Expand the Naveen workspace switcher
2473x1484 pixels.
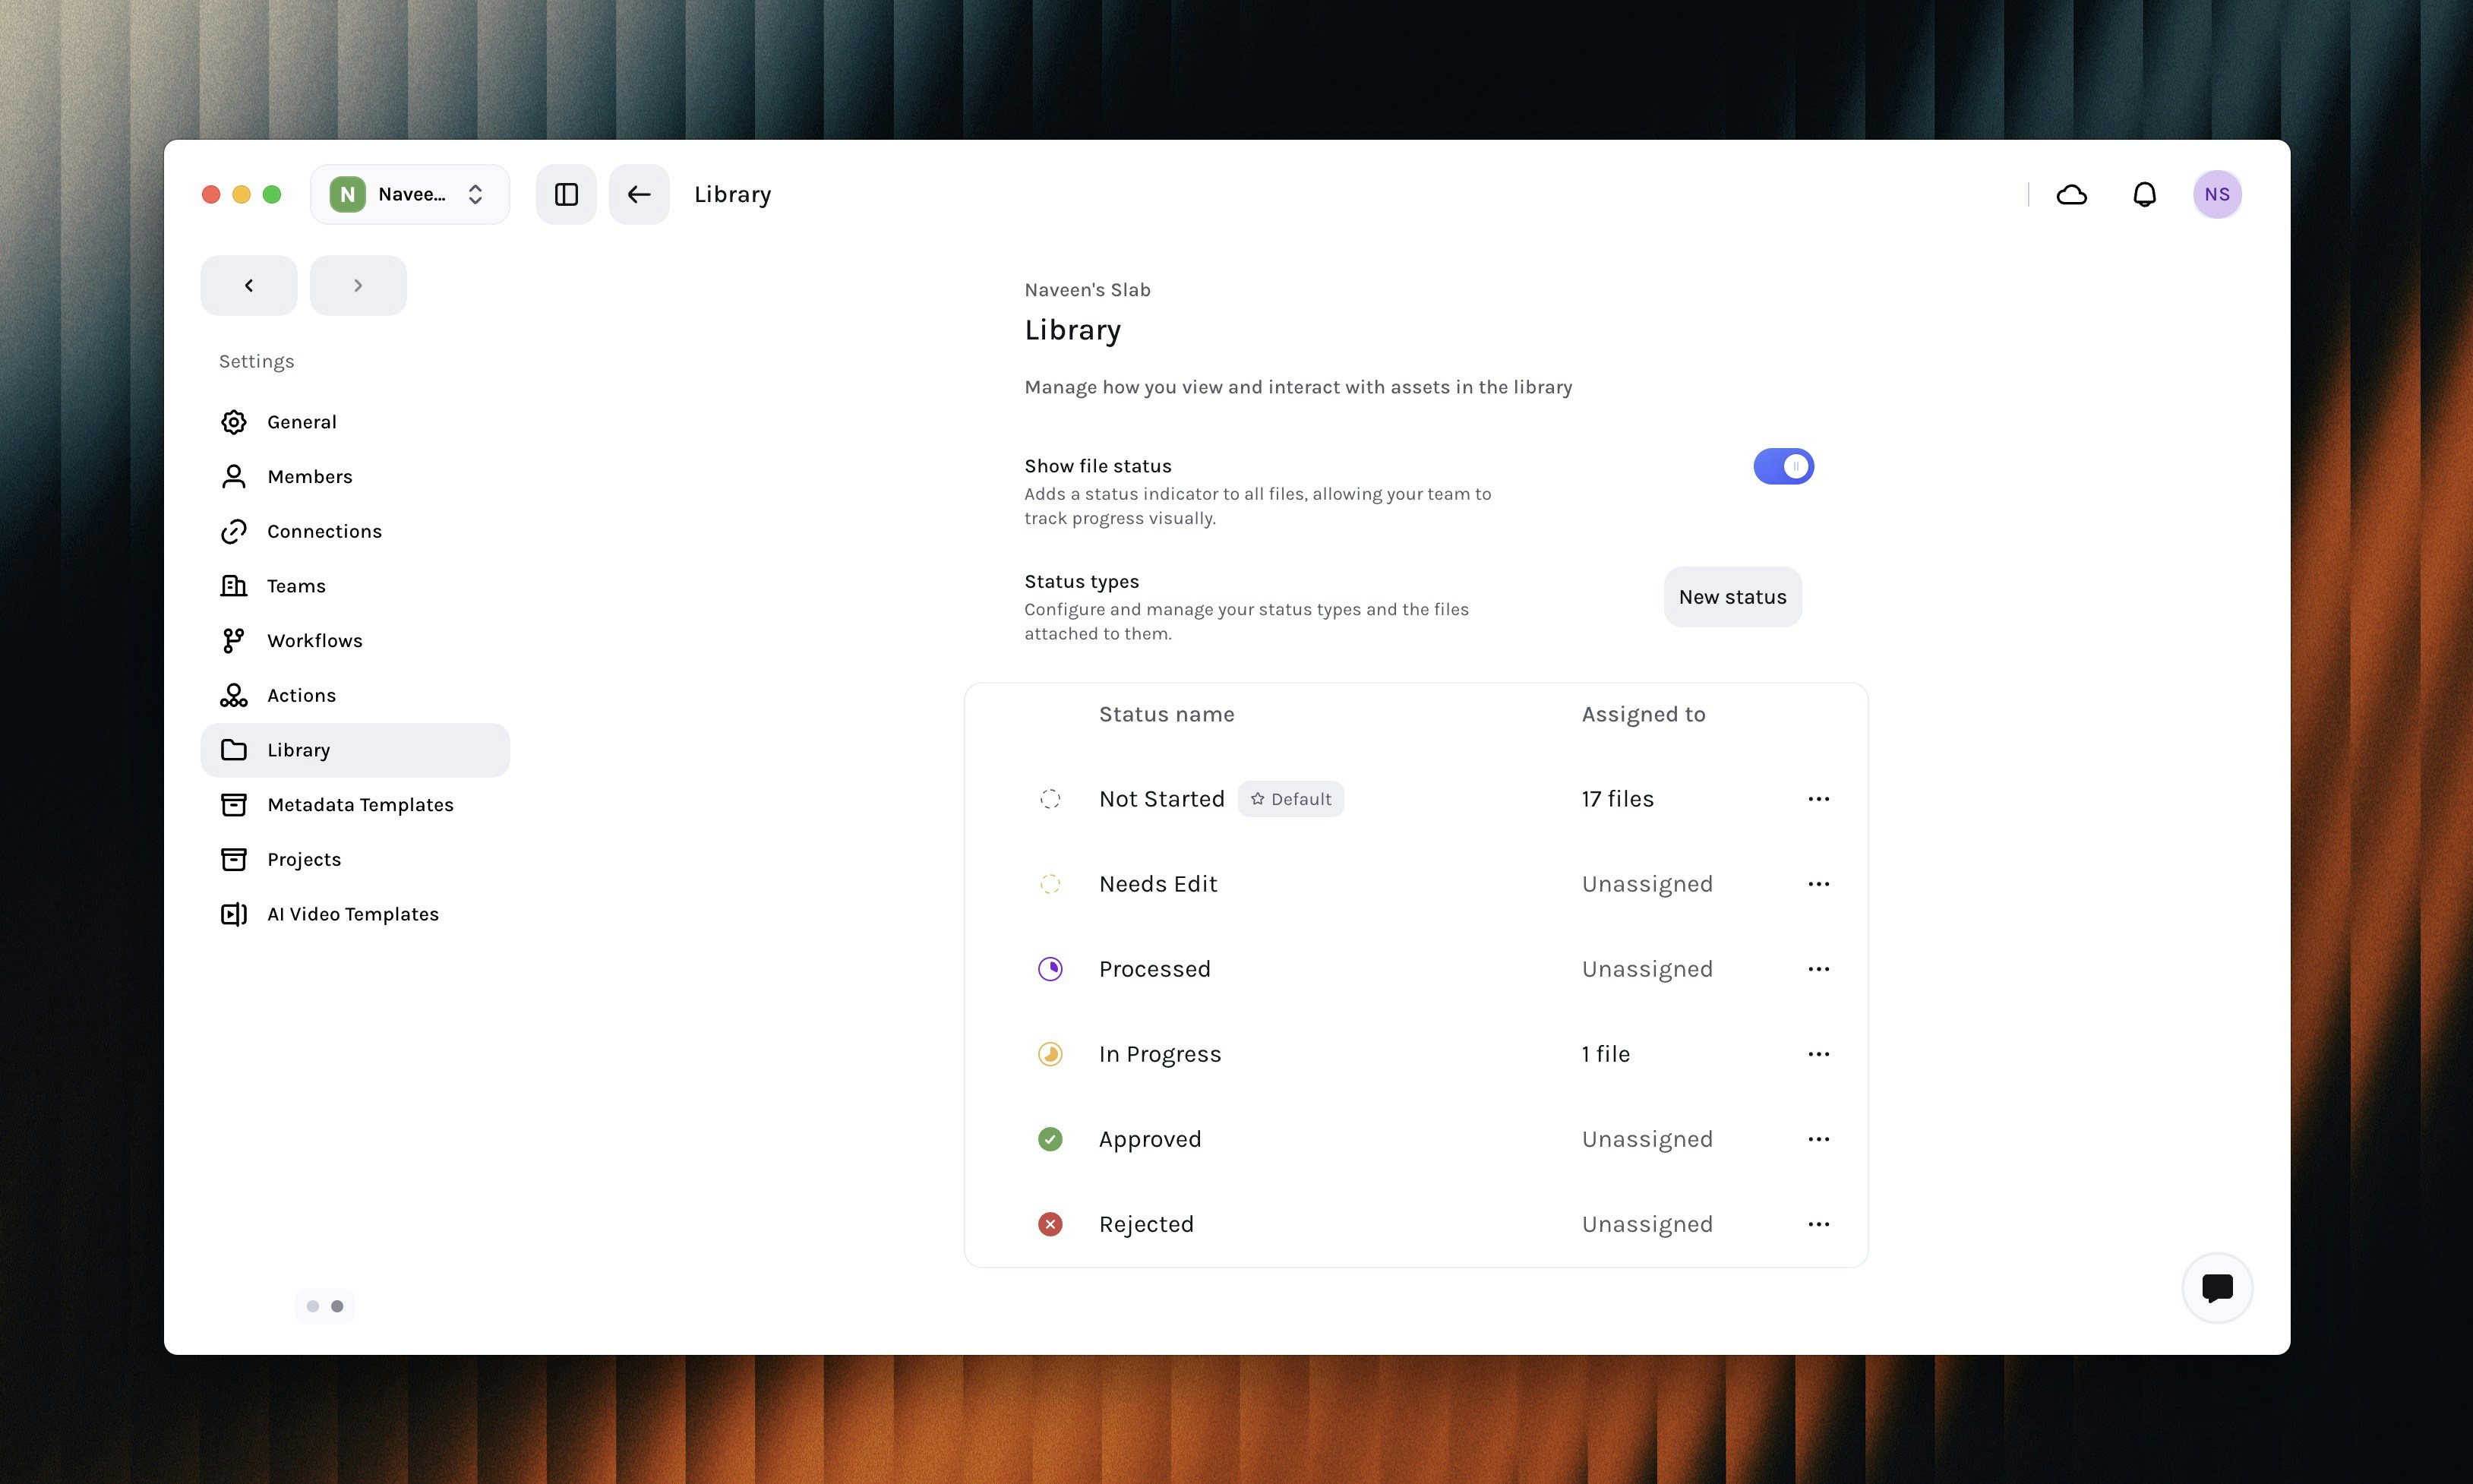point(410,194)
